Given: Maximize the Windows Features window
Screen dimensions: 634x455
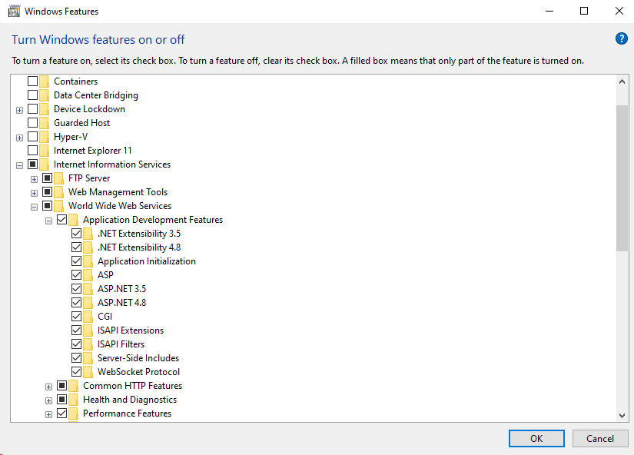Looking at the screenshot, I should coord(584,11).
